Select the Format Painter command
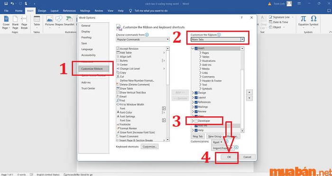 141,129
